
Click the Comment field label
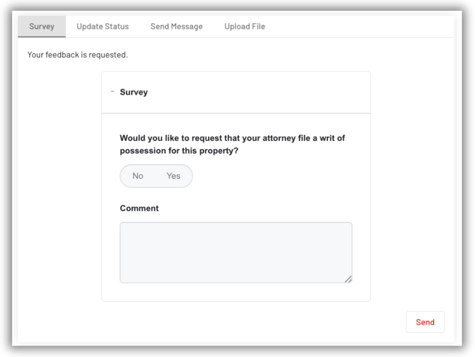(x=139, y=208)
